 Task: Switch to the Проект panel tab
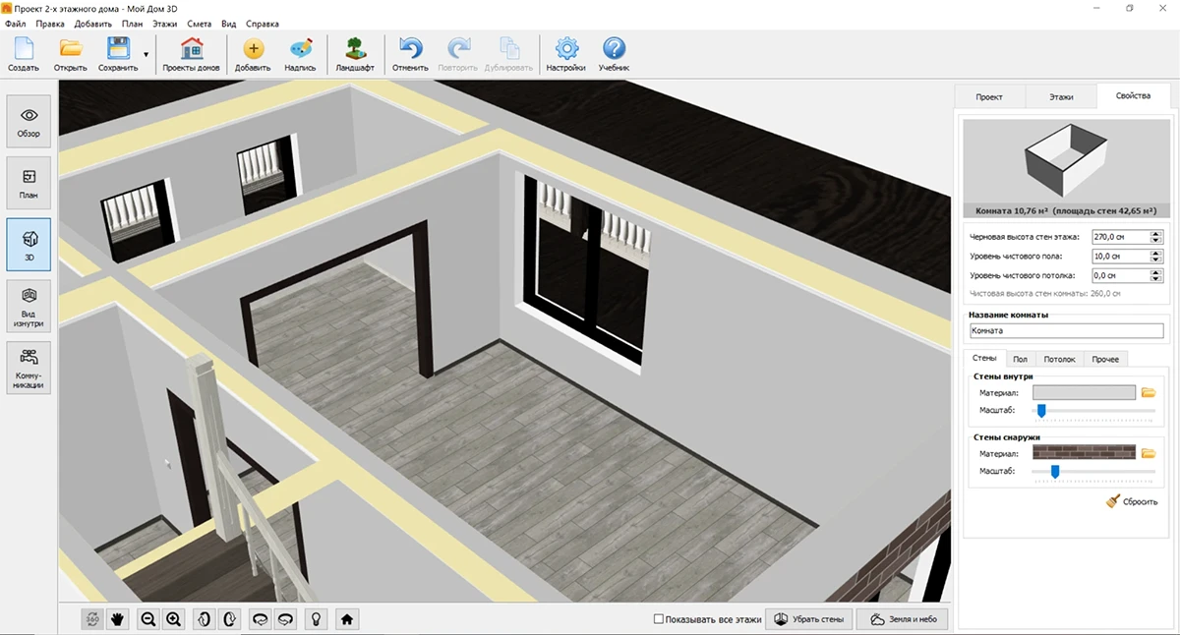click(989, 97)
